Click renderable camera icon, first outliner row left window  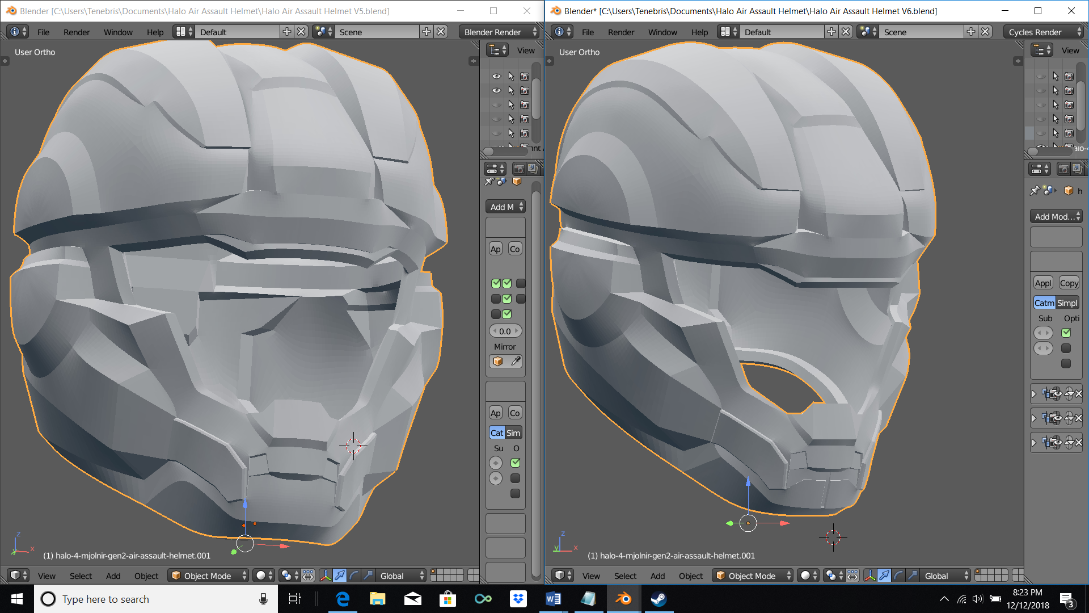[x=525, y=76]
